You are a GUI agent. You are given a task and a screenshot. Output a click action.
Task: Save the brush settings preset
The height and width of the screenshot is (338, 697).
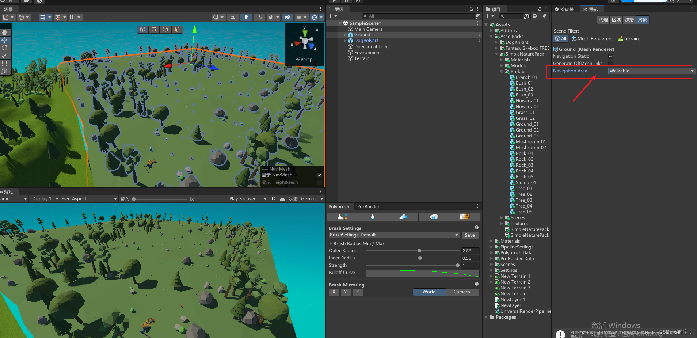pyautogui.click(x=470, y=235)
